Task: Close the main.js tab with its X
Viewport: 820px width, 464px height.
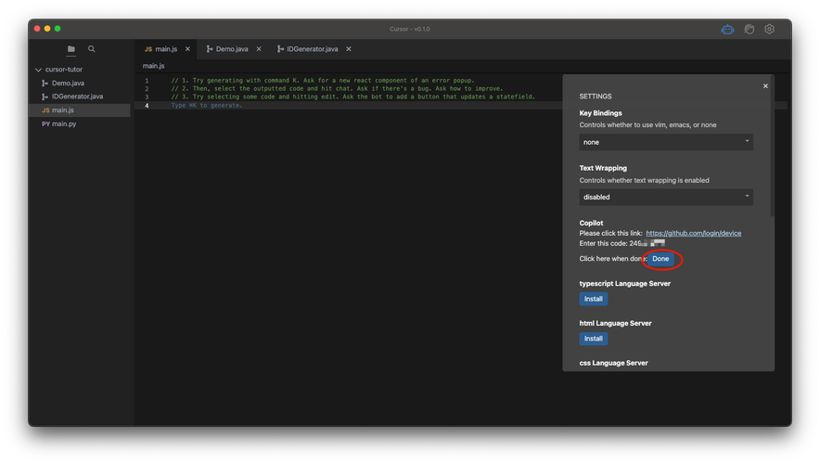Action: point(187,49)
